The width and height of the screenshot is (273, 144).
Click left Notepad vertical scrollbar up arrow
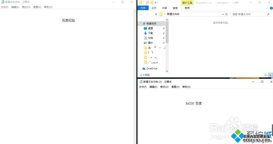(x=134, y=11)
